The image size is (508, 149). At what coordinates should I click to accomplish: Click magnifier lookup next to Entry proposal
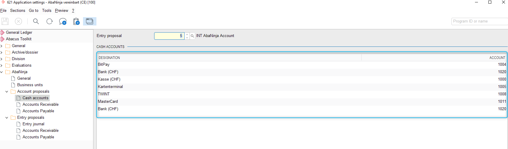[x=193, y=36]
